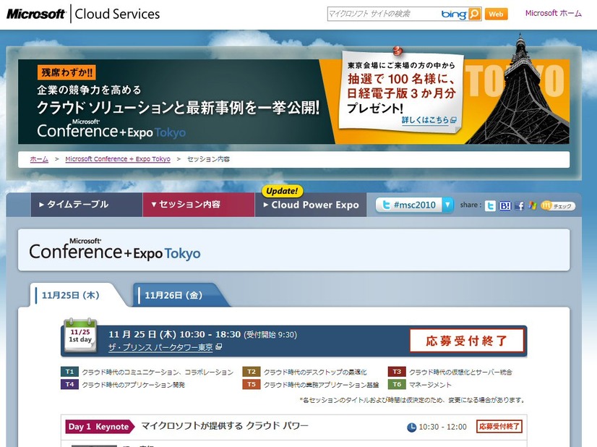Share via Hatena Bookmark B! icon

505,206
